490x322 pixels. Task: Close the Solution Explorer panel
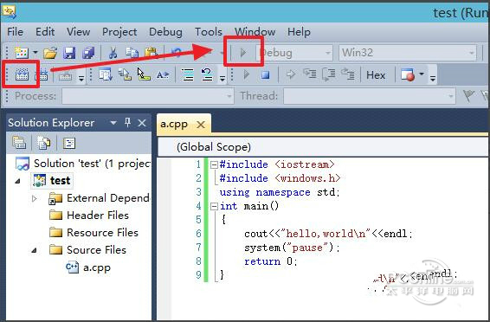pos(142,123)
